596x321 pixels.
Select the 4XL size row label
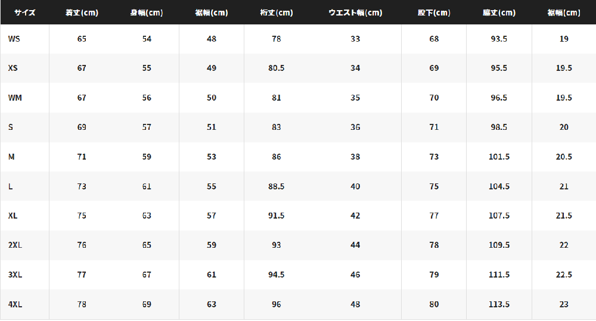[15, 304]
